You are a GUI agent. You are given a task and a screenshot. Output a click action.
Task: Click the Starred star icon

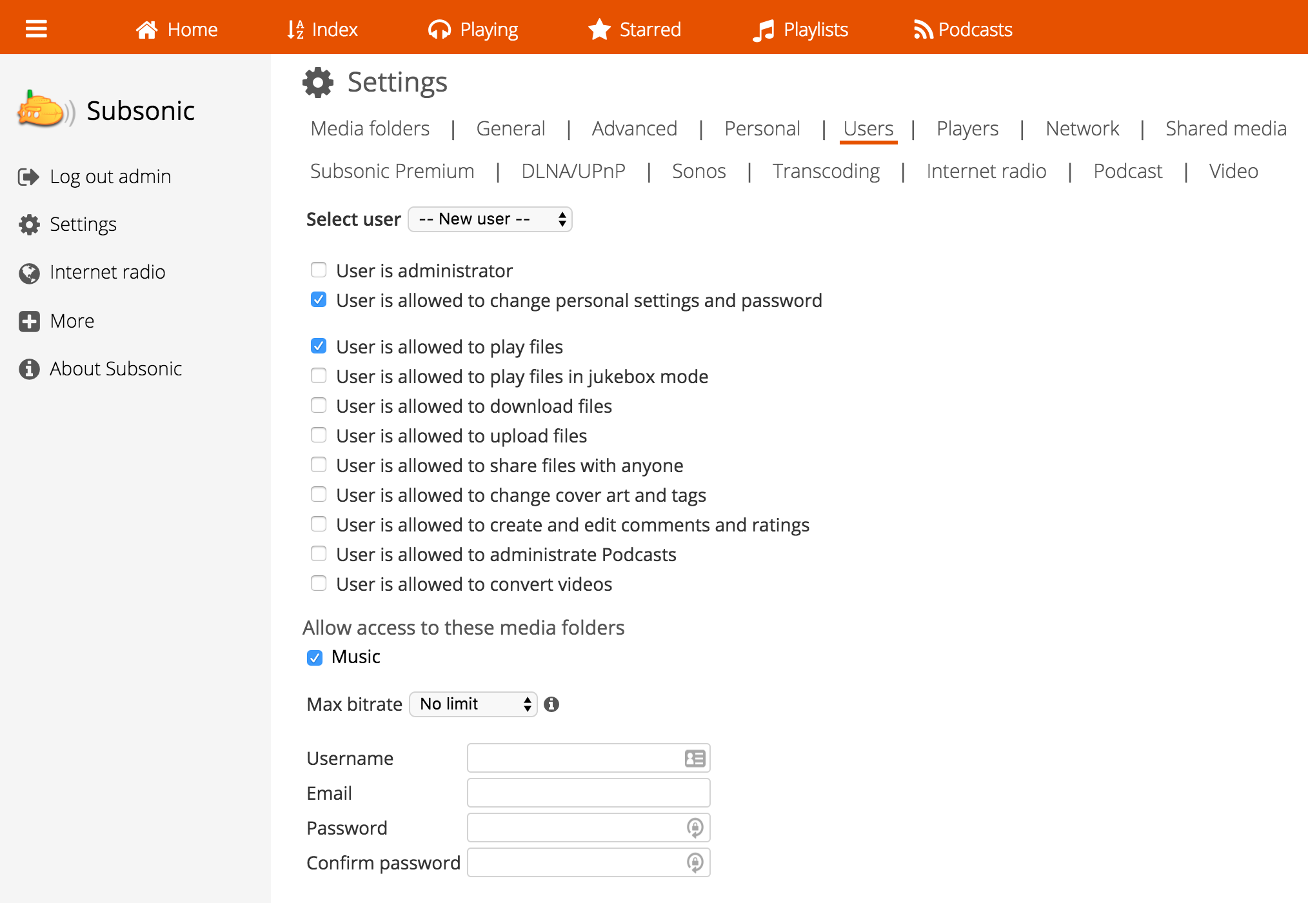(x=599, y=30)
